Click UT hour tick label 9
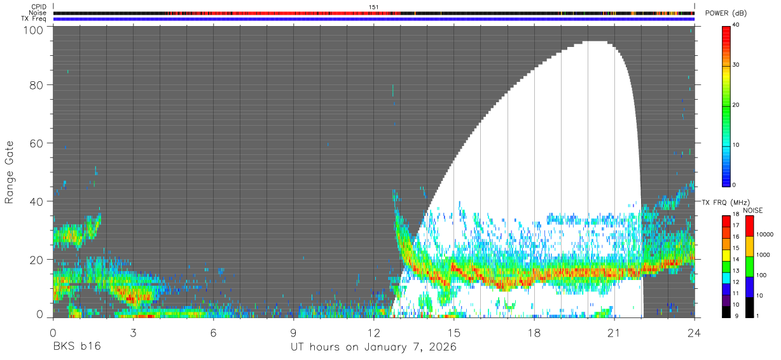The width and height of the screenshot is (781, 360). (x=294, y=333)
